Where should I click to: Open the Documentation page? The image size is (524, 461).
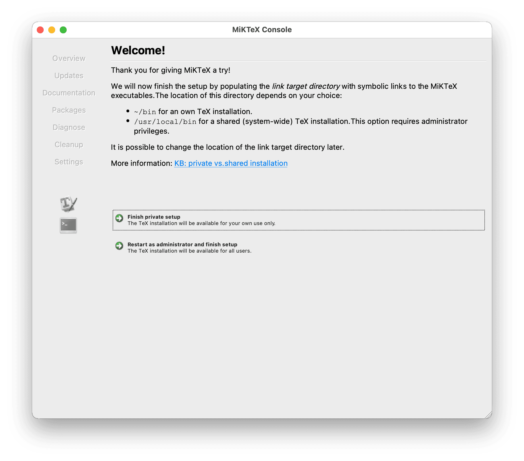pos(69,93)
